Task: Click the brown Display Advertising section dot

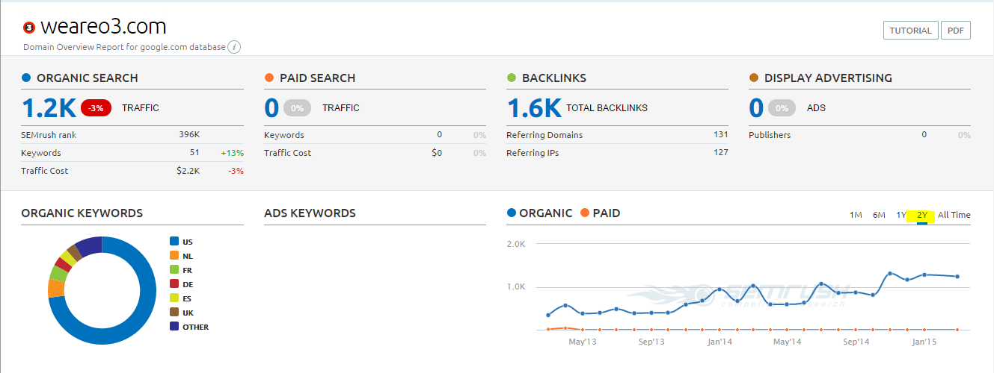Action: pos(754,78)
